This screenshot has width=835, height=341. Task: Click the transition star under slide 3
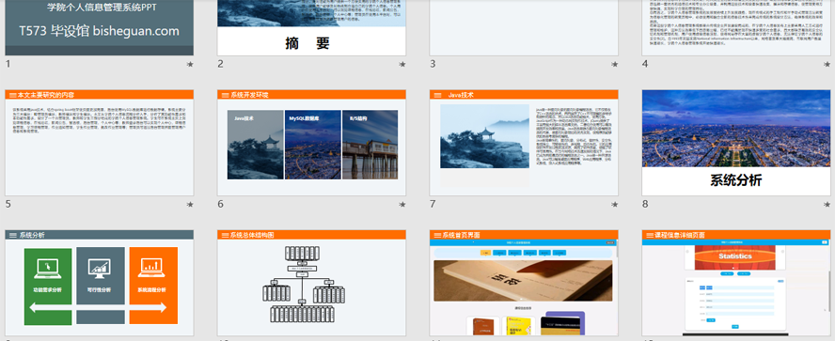[615, 65]
